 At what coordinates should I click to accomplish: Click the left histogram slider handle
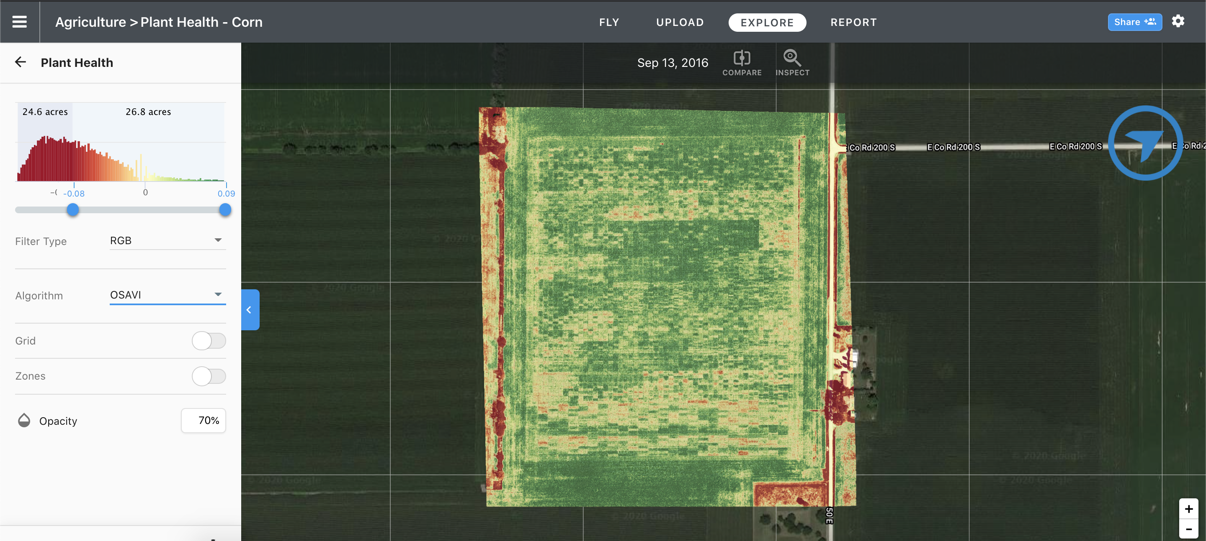[72, 209]
